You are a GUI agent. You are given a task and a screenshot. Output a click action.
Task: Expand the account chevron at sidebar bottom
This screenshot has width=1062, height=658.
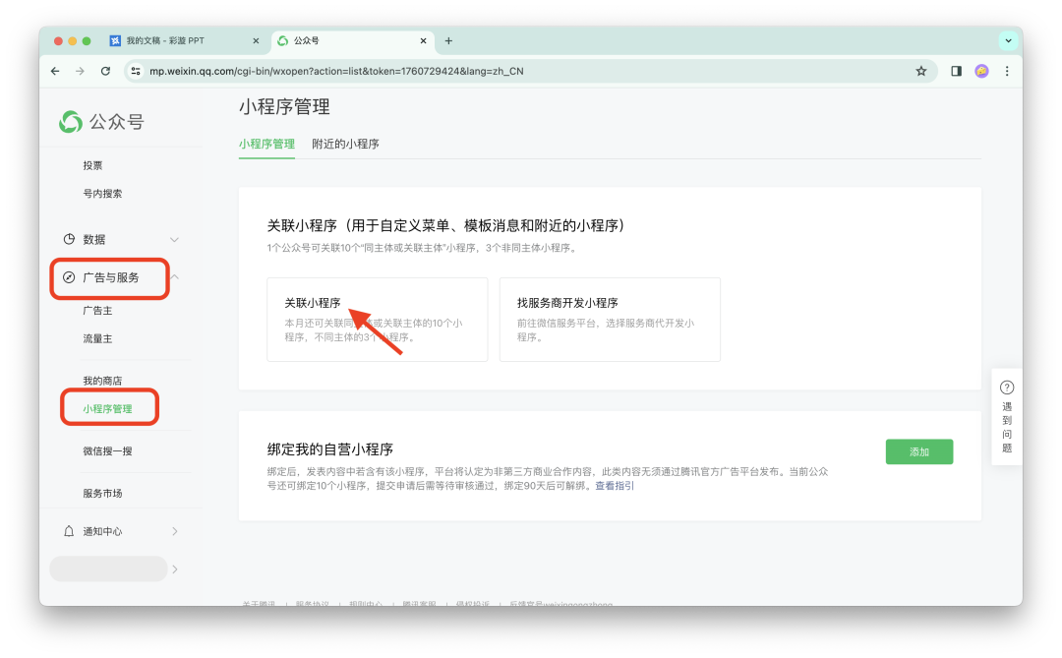(175, 569)
